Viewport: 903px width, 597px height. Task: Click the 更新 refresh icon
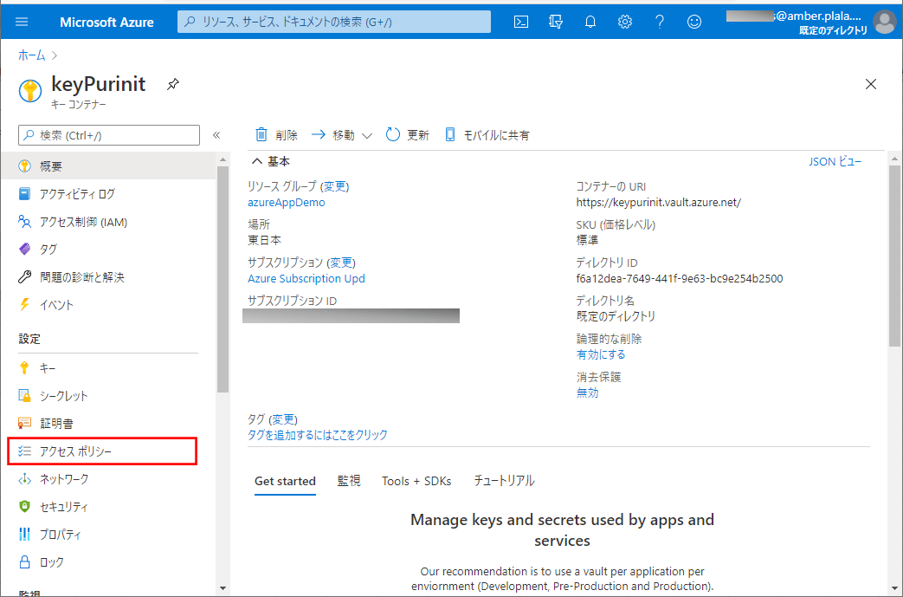[393, 135]
